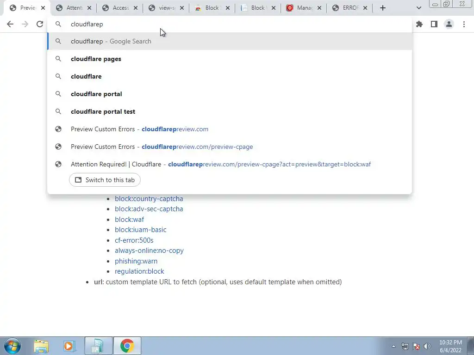
Task: Open the regulation:block link
Action: (139, 271)
